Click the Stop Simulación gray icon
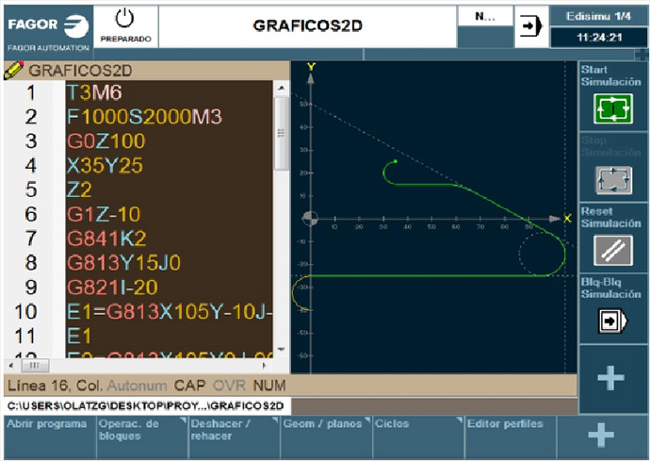 coord(613,180)
